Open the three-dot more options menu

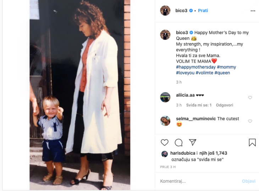253,11
